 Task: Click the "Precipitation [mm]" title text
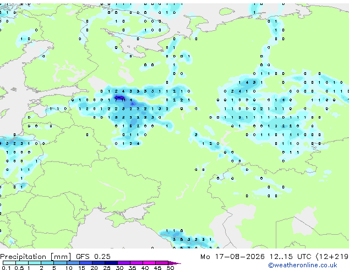(36, 257)
